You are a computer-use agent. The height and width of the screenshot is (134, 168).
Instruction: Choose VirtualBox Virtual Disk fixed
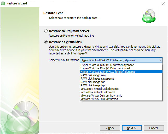click(121, 92)
